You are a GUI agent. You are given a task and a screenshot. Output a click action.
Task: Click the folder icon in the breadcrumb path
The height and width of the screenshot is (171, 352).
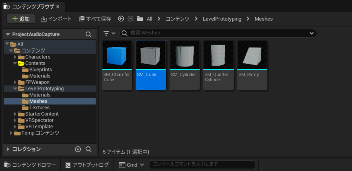point(140,19)
